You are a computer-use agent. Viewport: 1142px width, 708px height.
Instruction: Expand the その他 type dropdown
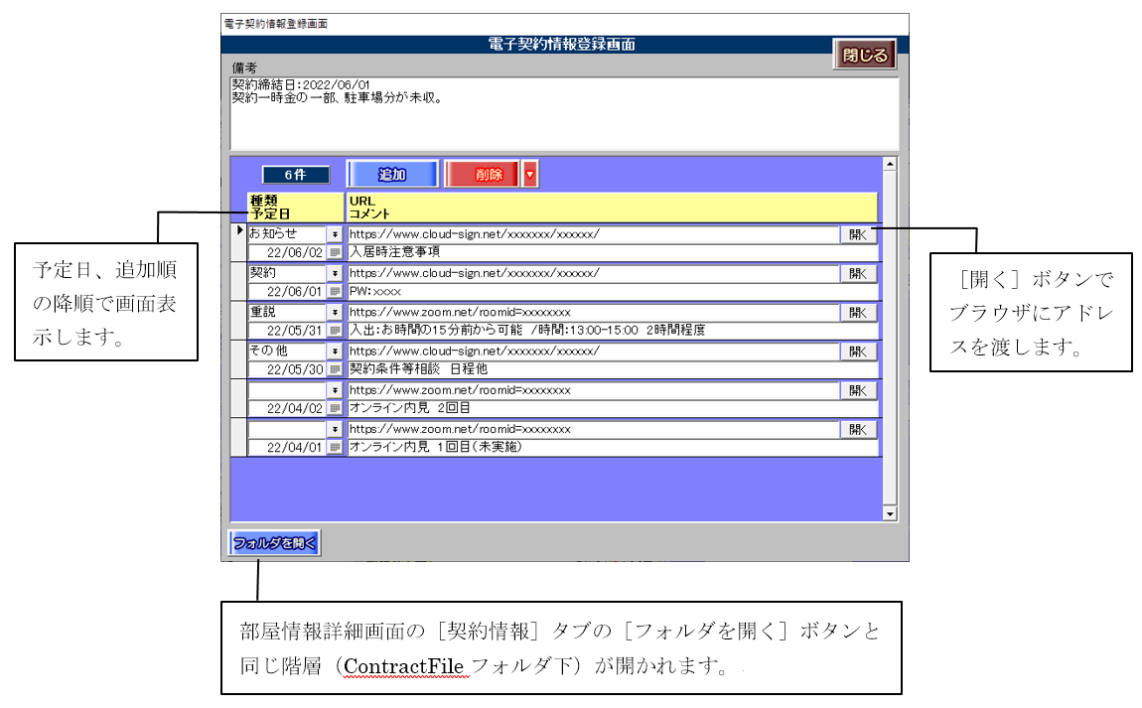coord(335,351)
